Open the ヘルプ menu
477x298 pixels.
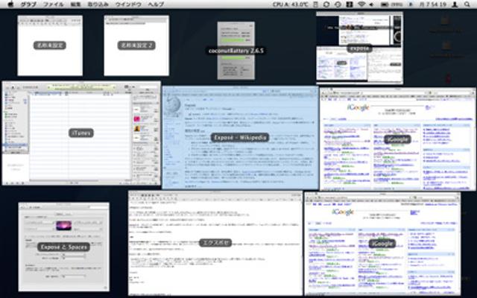[156, 4]
